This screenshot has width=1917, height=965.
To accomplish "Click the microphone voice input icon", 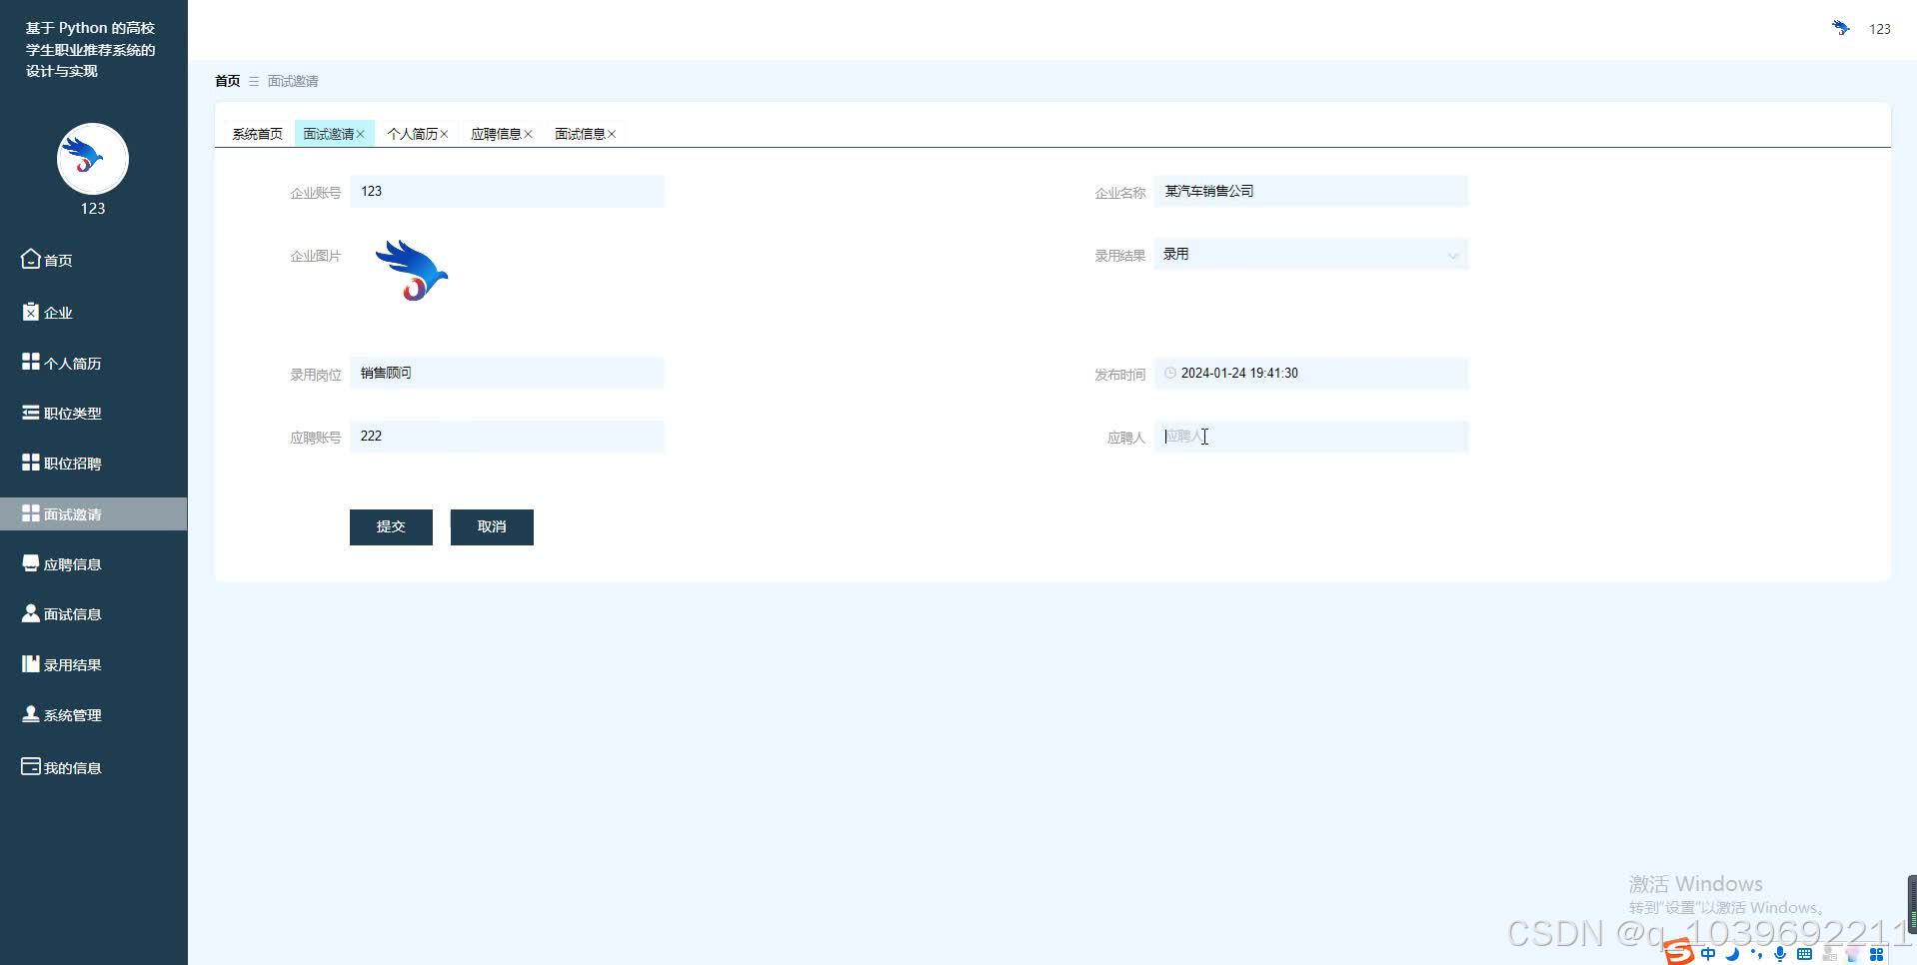I will (1780, 954).
